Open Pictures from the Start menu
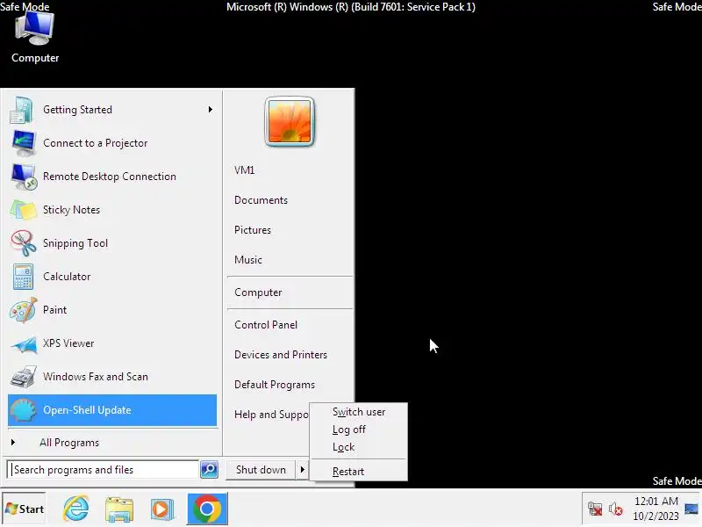 [253, 230]
